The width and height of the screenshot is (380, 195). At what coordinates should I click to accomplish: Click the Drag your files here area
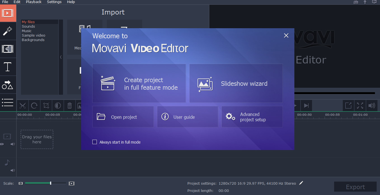tap(37, 139)
